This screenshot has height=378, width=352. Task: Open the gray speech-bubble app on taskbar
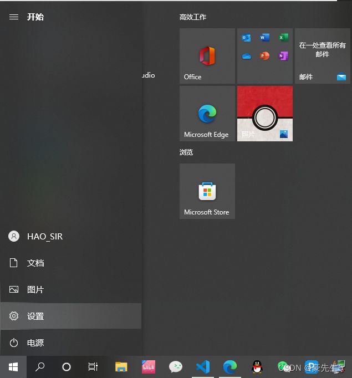[x=176, y=367]
